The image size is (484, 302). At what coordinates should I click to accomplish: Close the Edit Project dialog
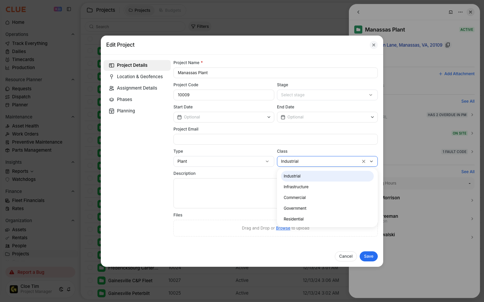373,45
